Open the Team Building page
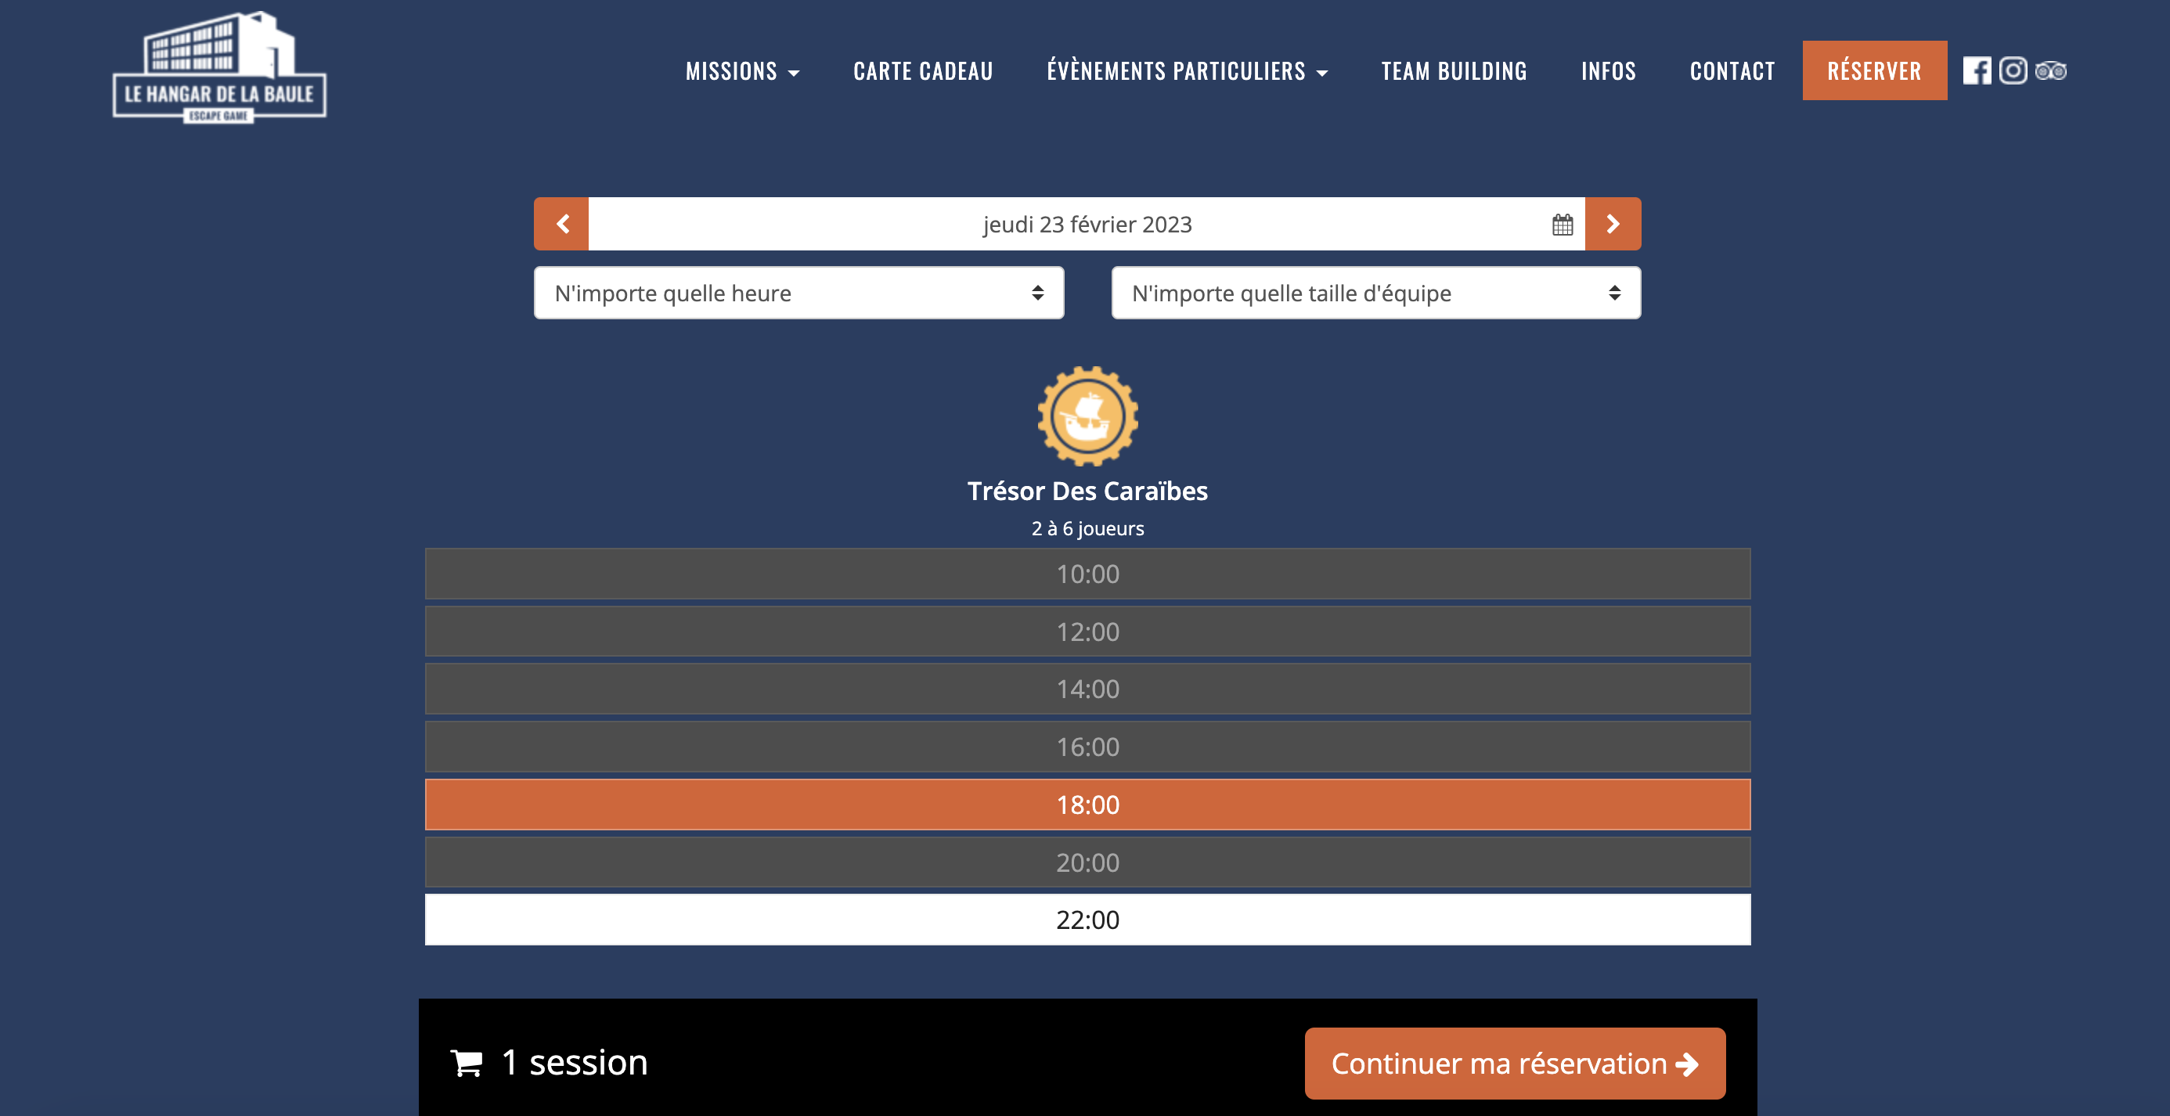This screenshot has height=1116, width=2170. pos(1454,71)
